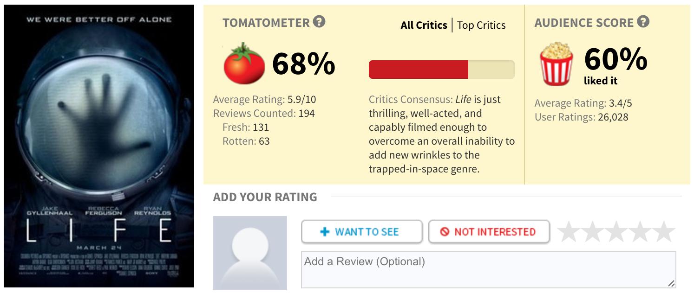Click inside the Add a Review text box

[x=488, y=270]
